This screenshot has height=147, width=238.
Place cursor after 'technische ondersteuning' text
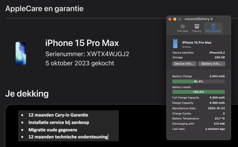[x=108, y=137]
